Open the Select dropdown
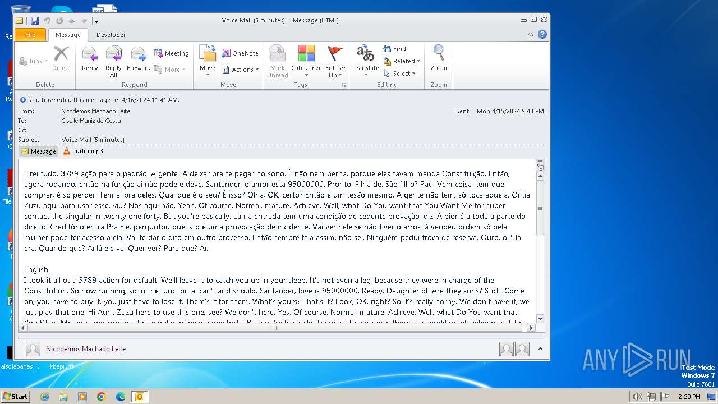Image resolution: width=718 pixels, height=404 pixels. (x=399, y=74)
